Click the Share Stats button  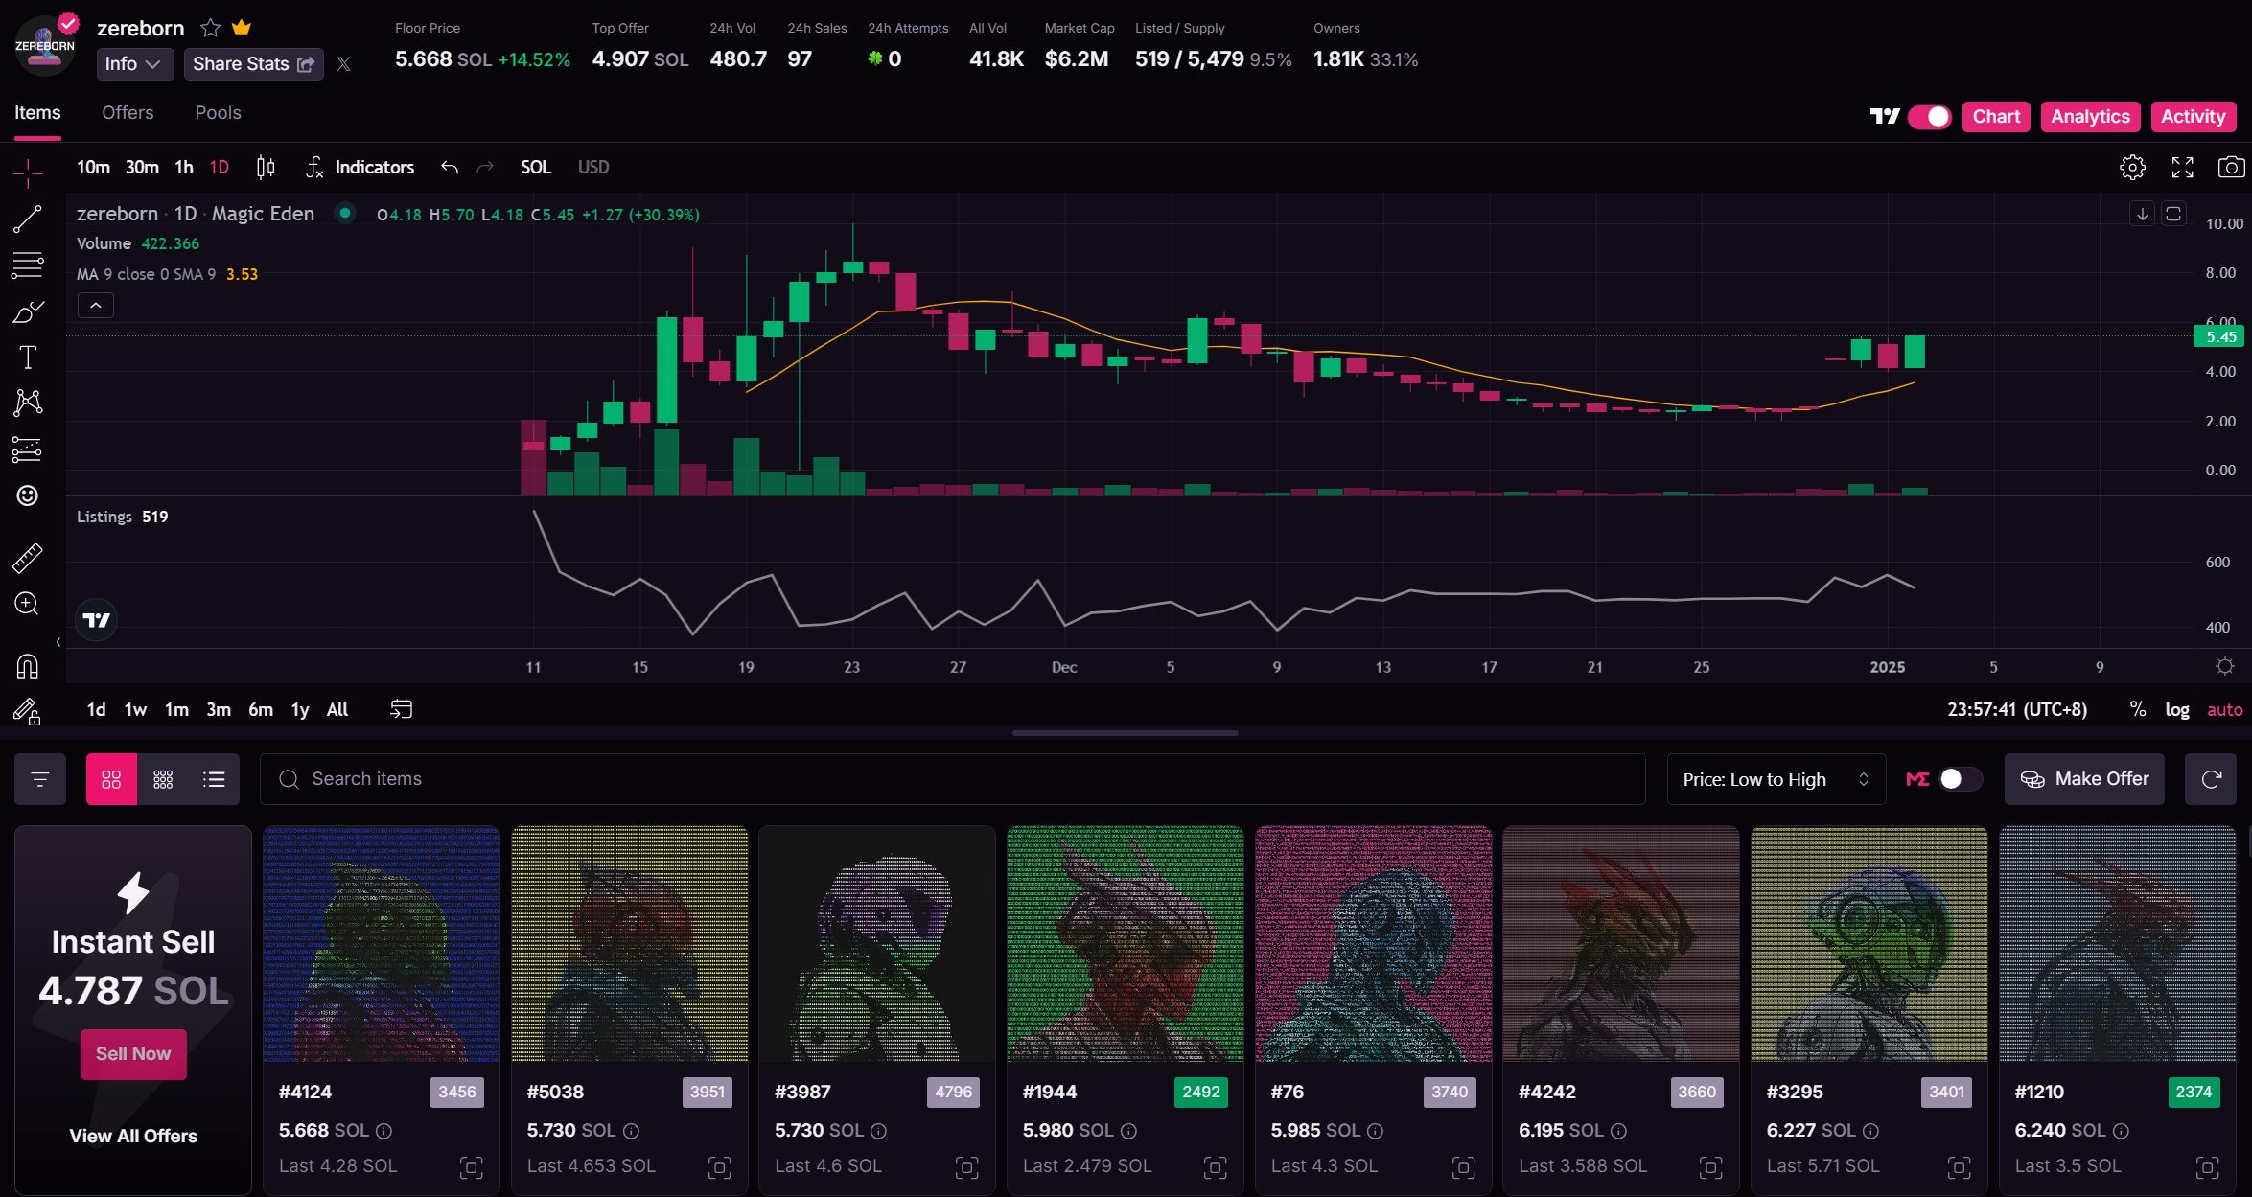coord(253,64)
